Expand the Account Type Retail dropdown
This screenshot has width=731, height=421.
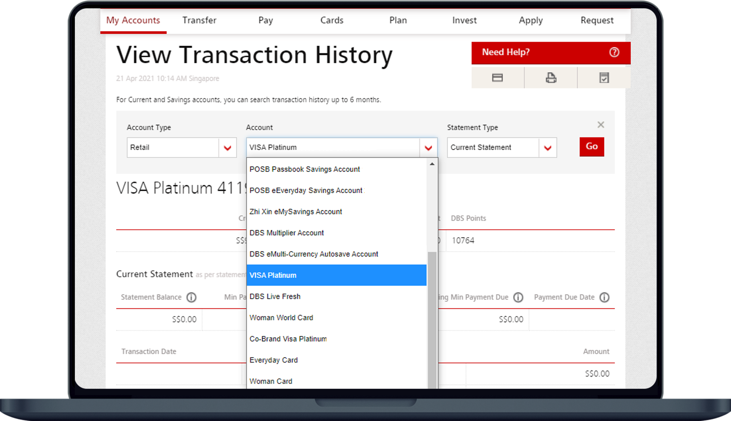tap(227, 147)
